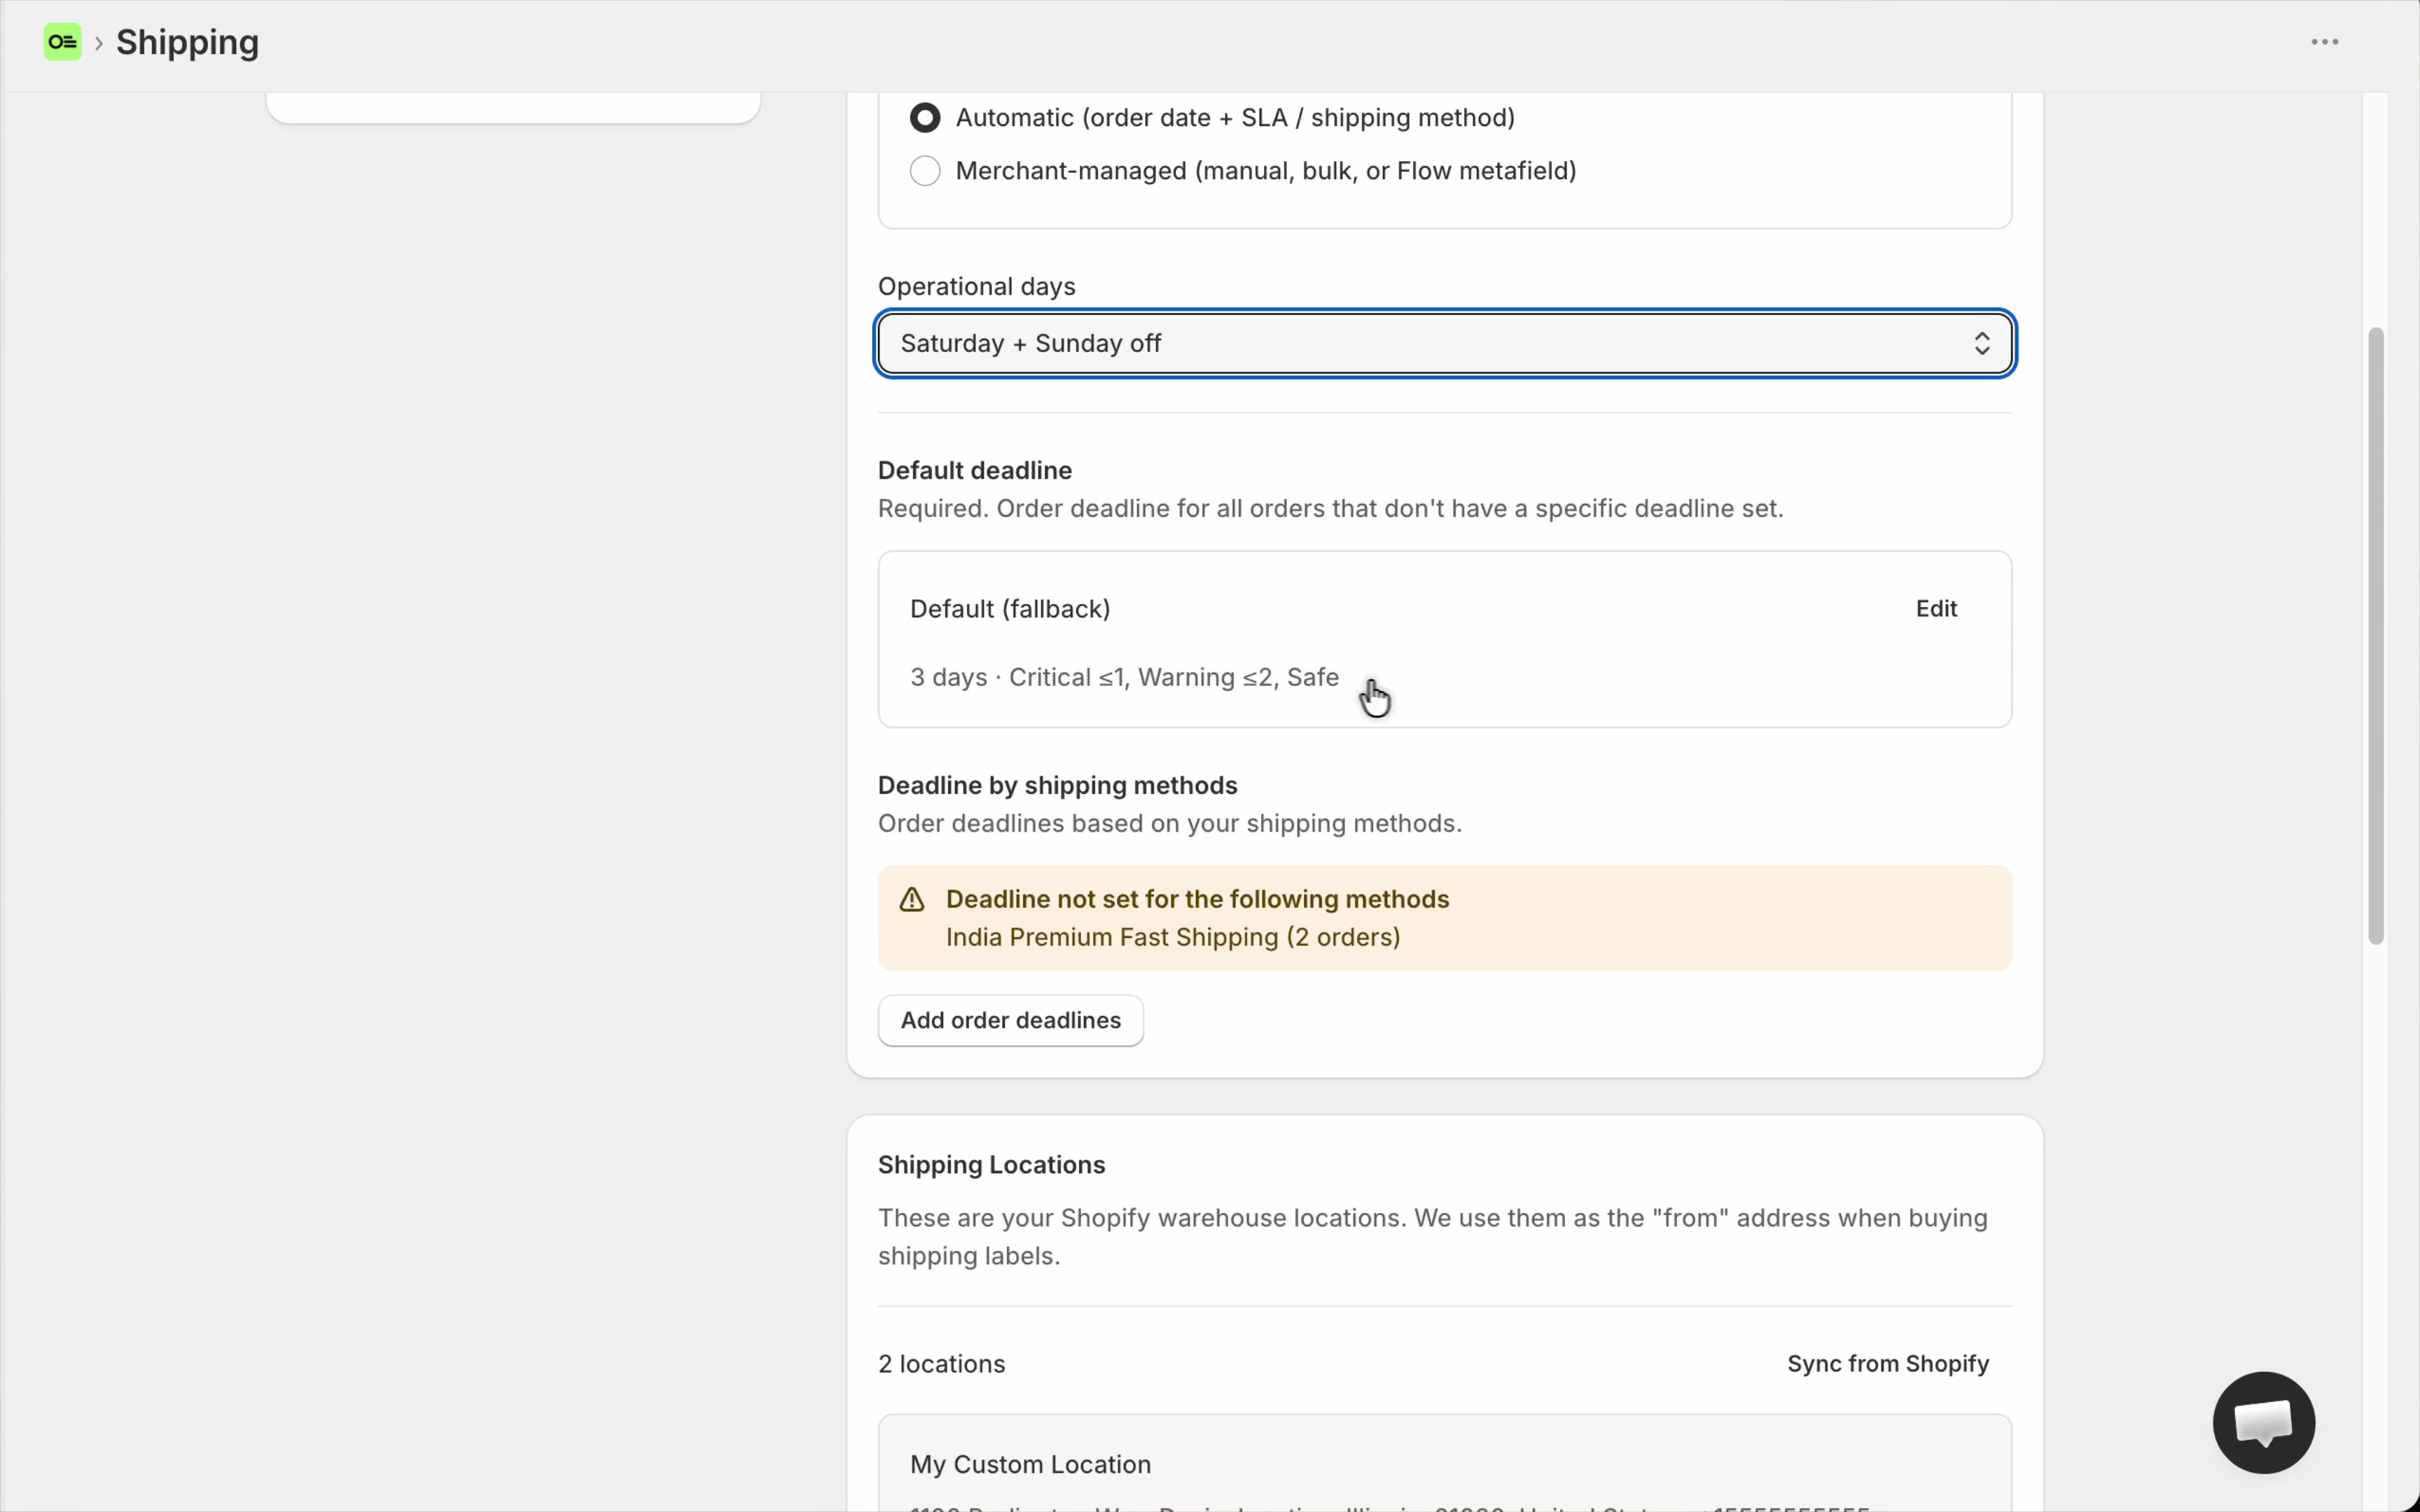Open the chat support bubble
2420x1512 pixels.
(2263, 1422)
